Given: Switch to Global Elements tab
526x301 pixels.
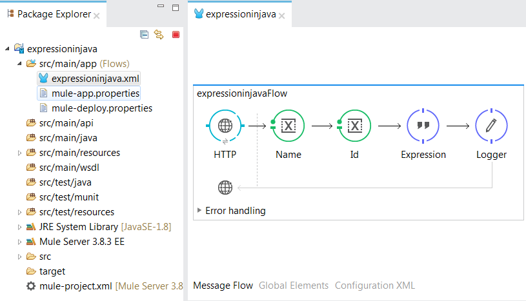Looking at the screenshot, I should tap(293, 285).
